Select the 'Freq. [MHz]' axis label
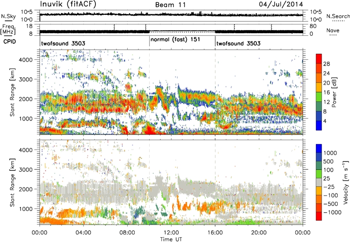This screenshot has width=350, height=242. (x=8, y=29)
